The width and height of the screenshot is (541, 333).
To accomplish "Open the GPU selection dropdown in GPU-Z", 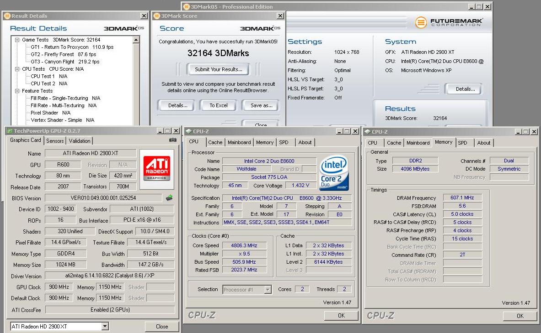I will point(105,326).
